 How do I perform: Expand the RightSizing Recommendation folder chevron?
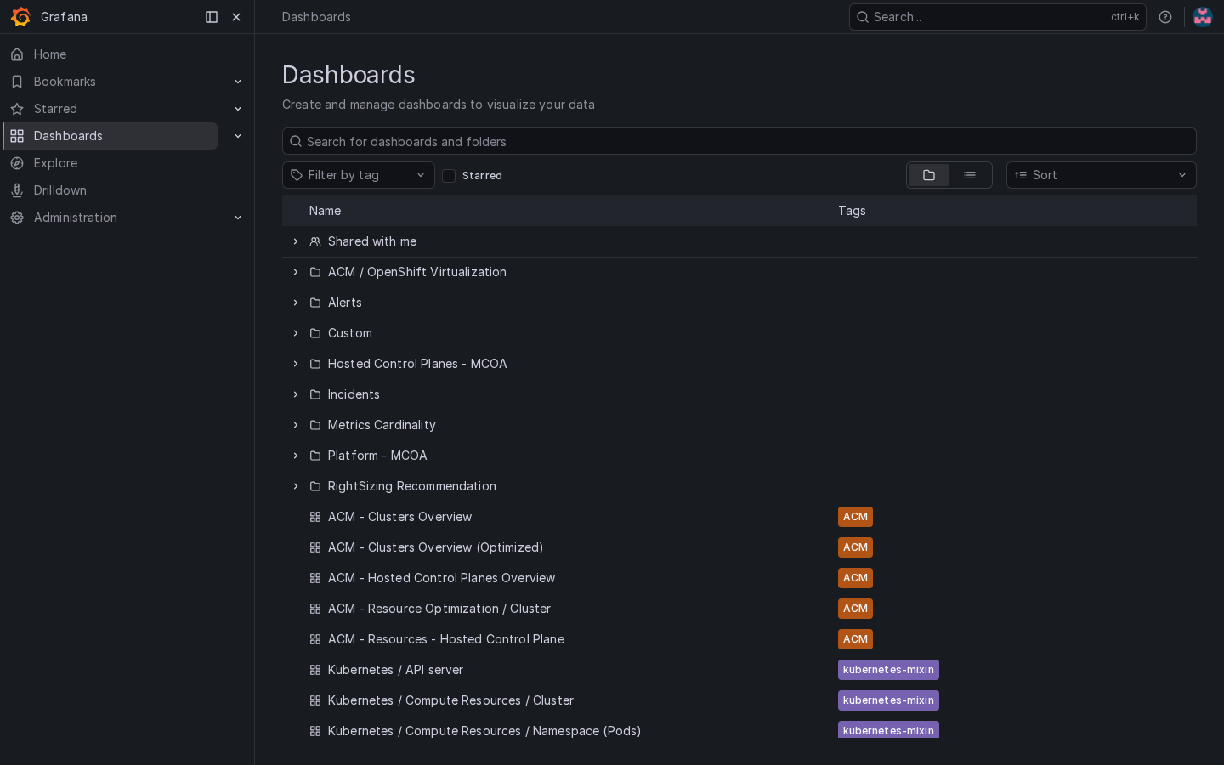[296, 486]
